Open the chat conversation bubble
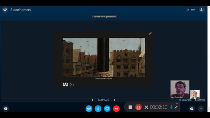This screenshot has height=118, width=210. 6,108
